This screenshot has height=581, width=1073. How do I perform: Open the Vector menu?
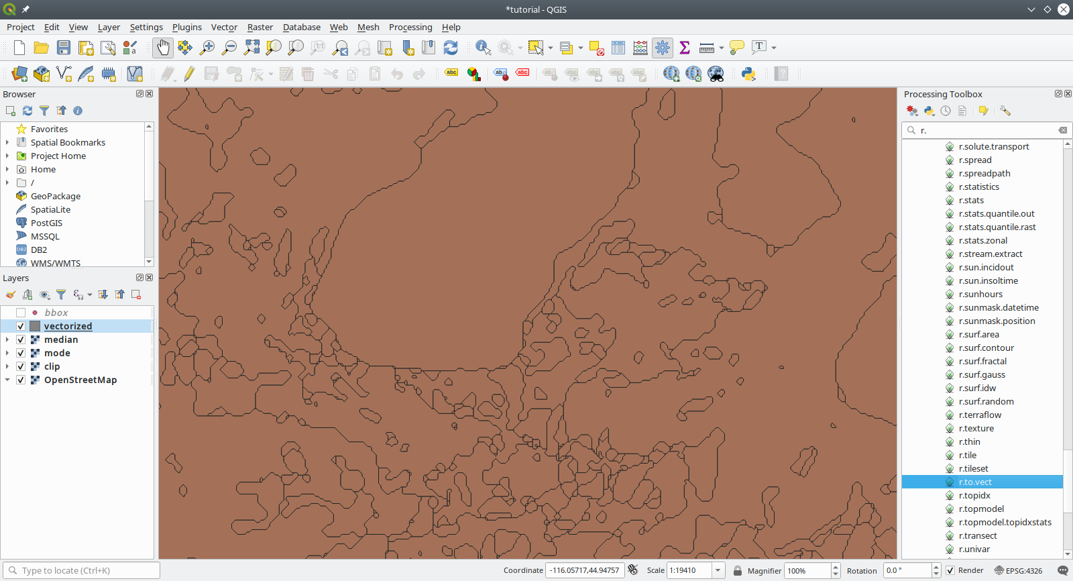(x=224, y=27)
